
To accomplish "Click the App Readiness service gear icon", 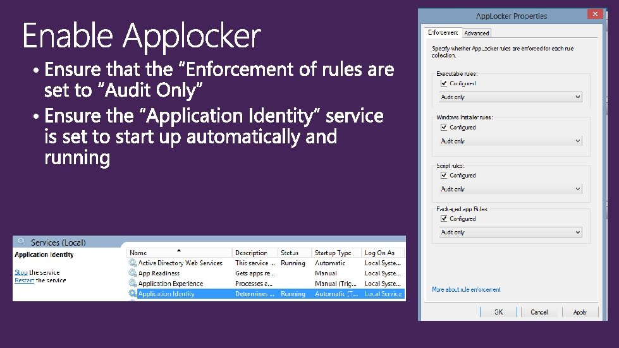I will [133, 273].
